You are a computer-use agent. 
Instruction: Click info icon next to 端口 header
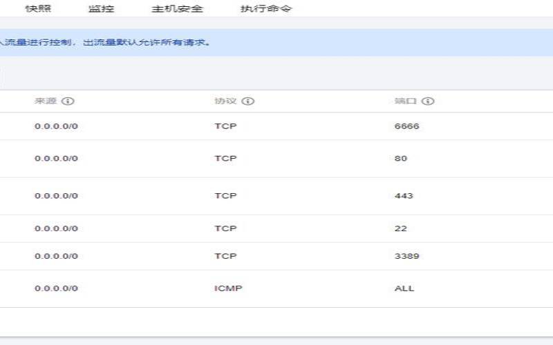pyautogui.click(x=428, y=101)
